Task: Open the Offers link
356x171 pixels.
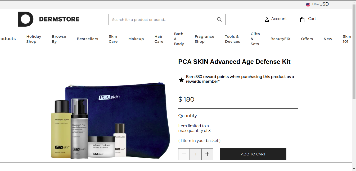Action: pyautogui.click(x=307, y=39)
